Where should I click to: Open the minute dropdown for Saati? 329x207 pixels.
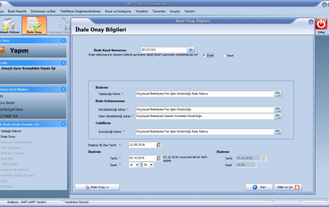click(x=149, y=165)
